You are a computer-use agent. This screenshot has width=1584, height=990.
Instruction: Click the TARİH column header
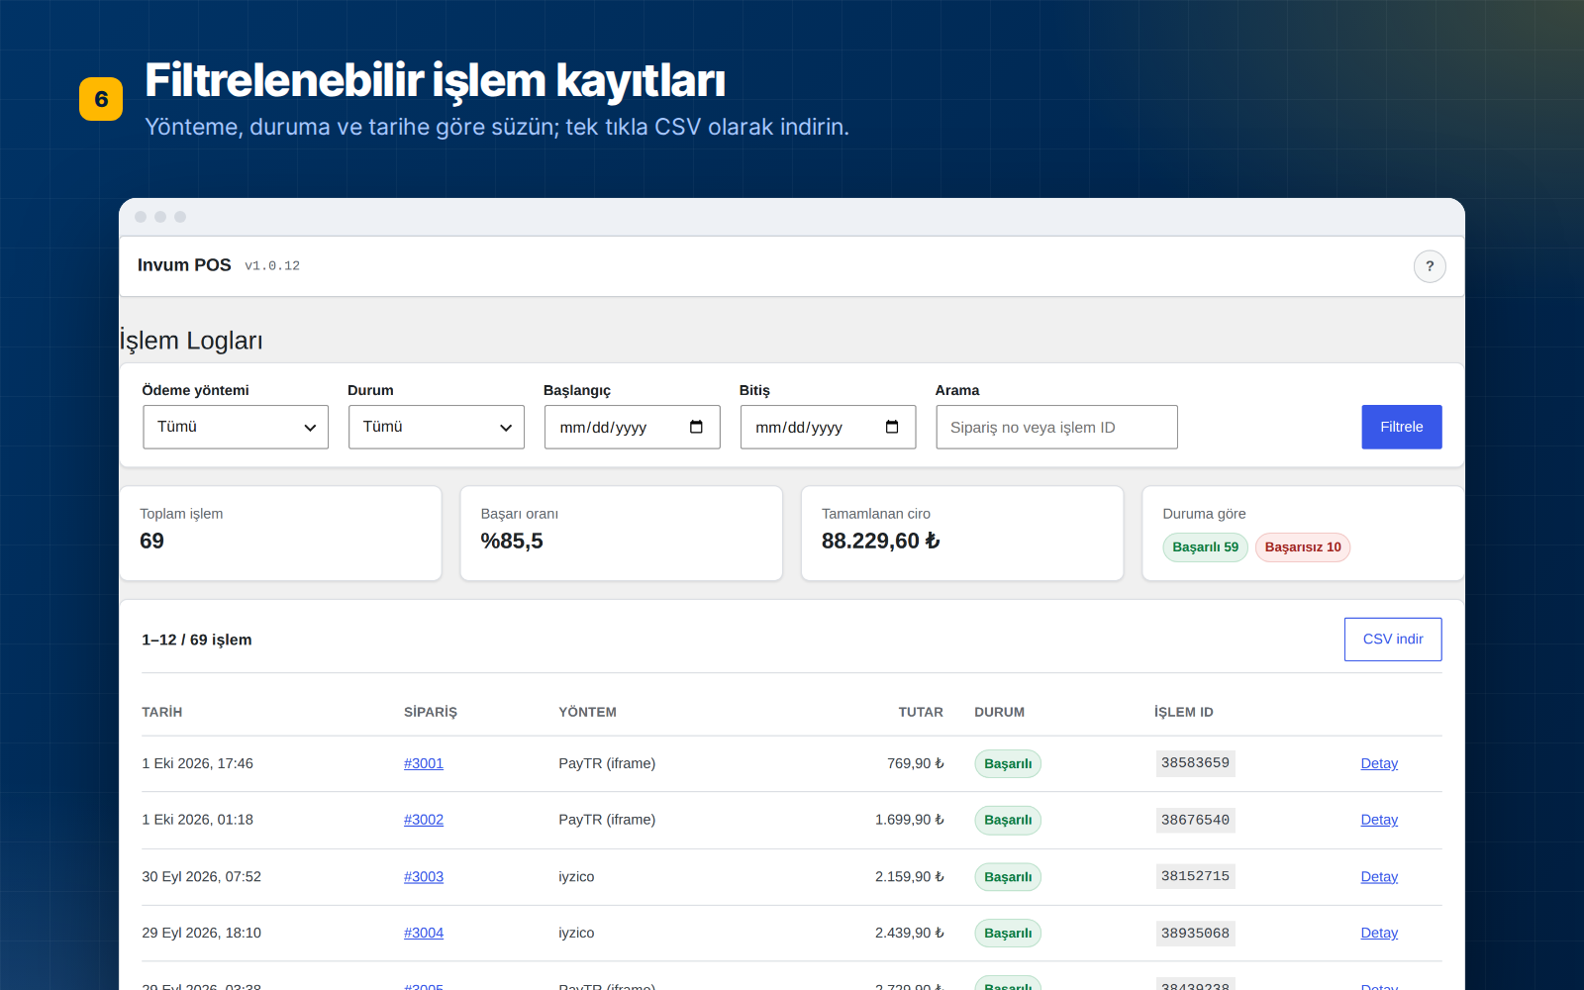[x=162, y=712]
